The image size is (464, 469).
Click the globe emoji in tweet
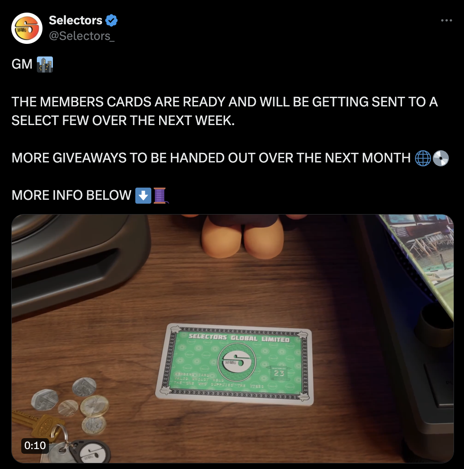click(423, 158)
